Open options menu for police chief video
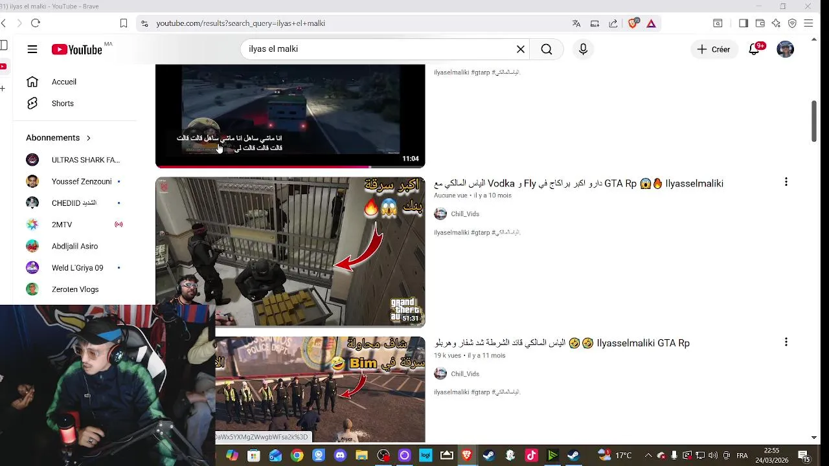The width and height of the screenshot is (829, 466). tap(786, 342)
